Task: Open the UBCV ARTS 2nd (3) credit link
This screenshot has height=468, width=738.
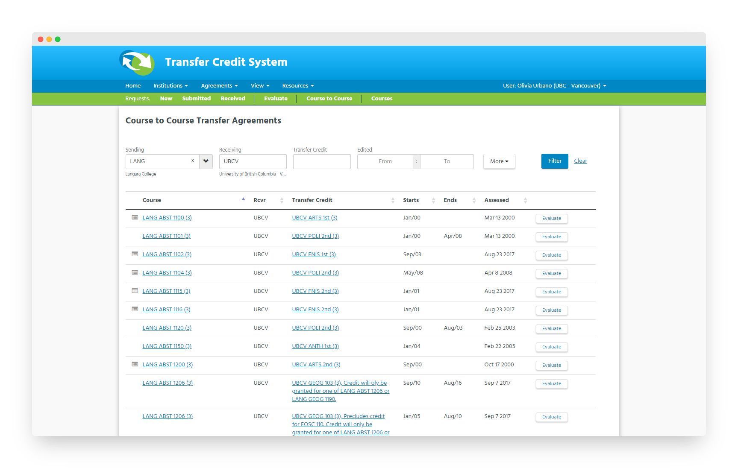Action: coord(316,365)
